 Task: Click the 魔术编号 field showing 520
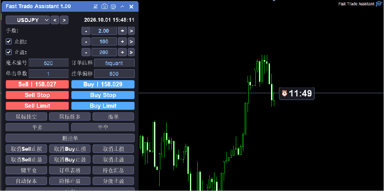[48, 63]
